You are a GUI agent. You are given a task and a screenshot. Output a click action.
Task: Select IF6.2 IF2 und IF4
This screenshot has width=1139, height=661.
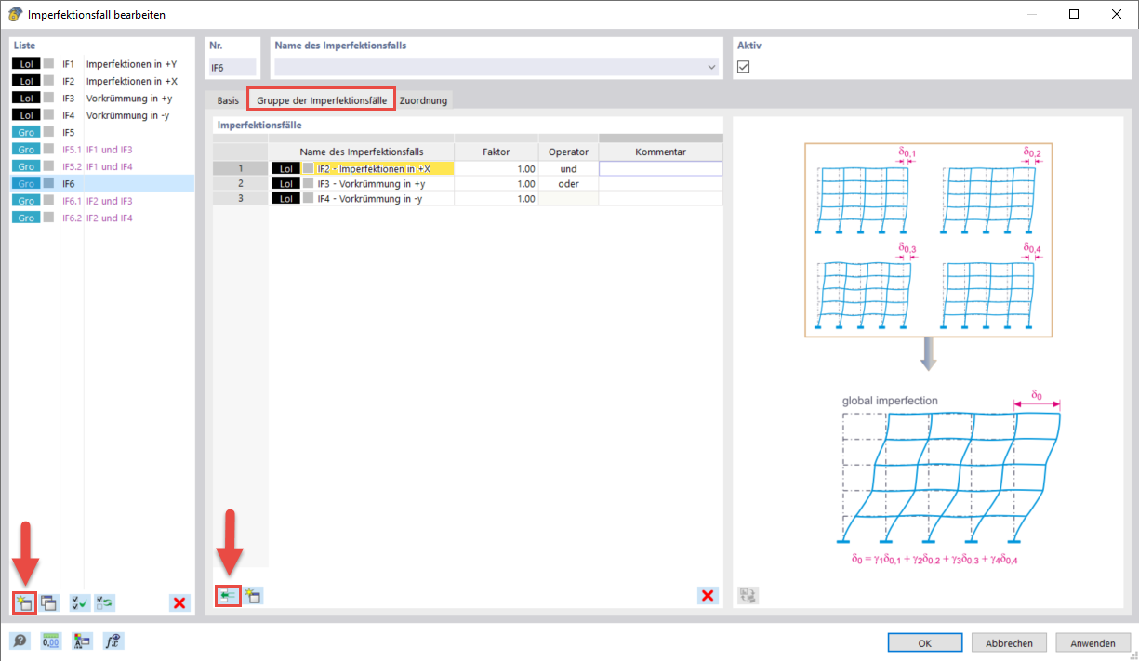[x=102, y=218]
